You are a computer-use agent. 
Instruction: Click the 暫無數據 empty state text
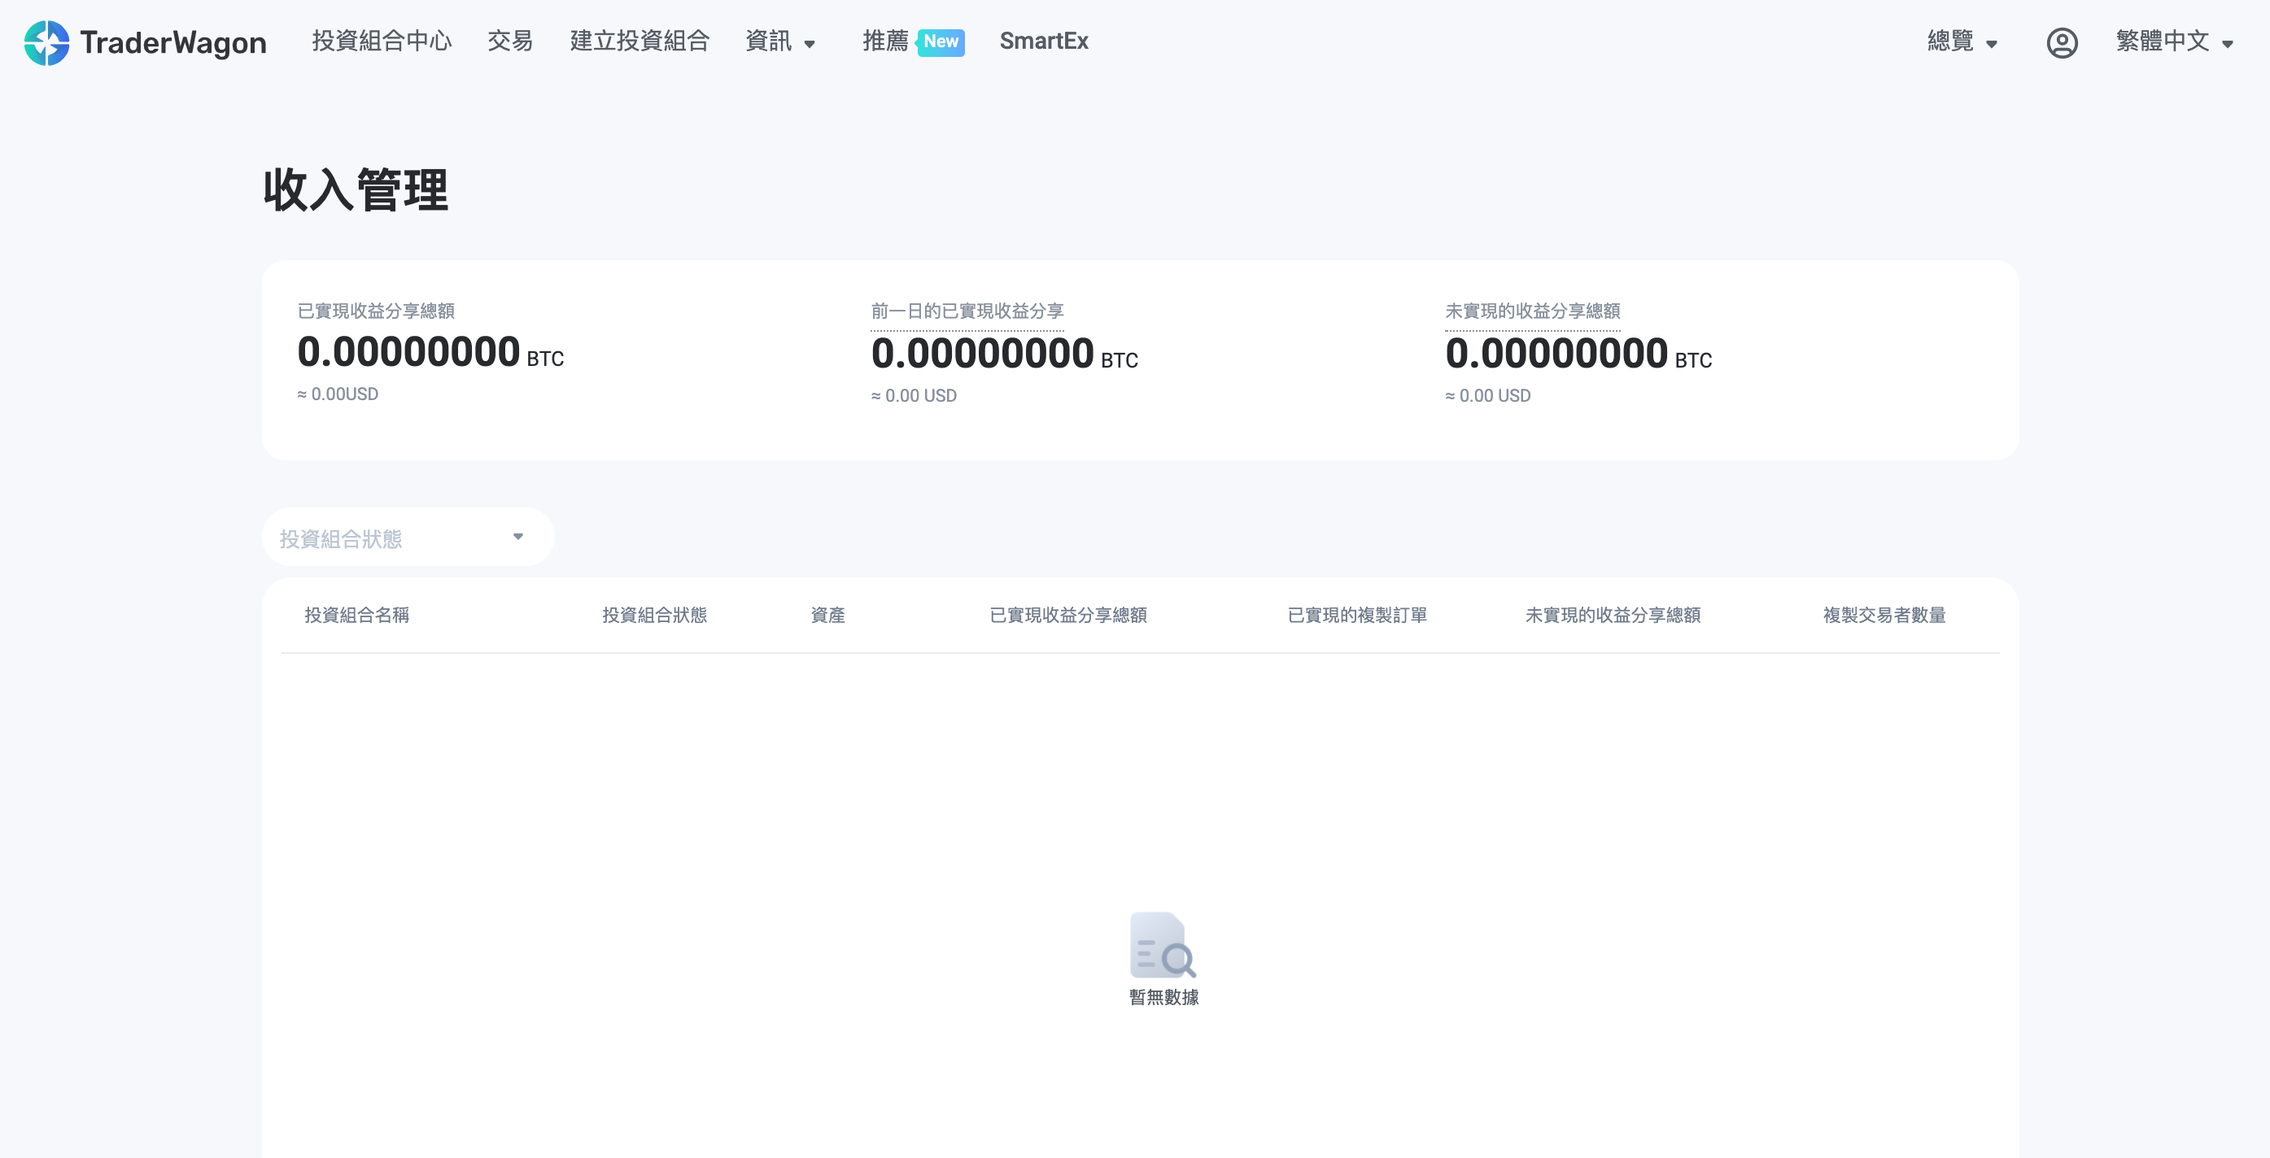tap(1163, 998)
